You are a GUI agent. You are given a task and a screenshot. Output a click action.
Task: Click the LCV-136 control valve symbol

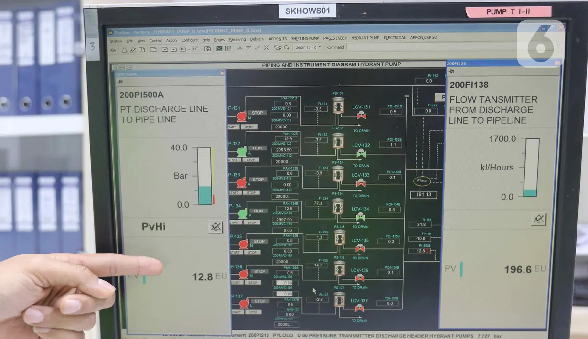tap(360, 278)
